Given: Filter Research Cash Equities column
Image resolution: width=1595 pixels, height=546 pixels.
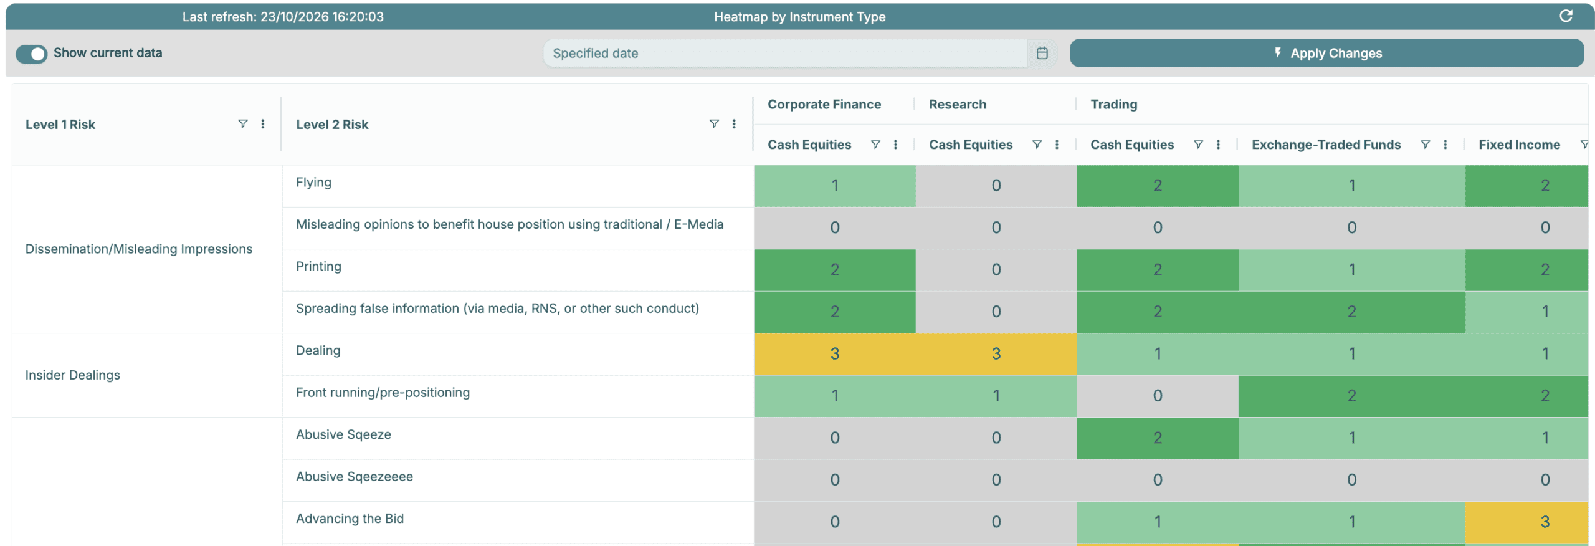Looking at the screenshot, I should (1037, 145).
